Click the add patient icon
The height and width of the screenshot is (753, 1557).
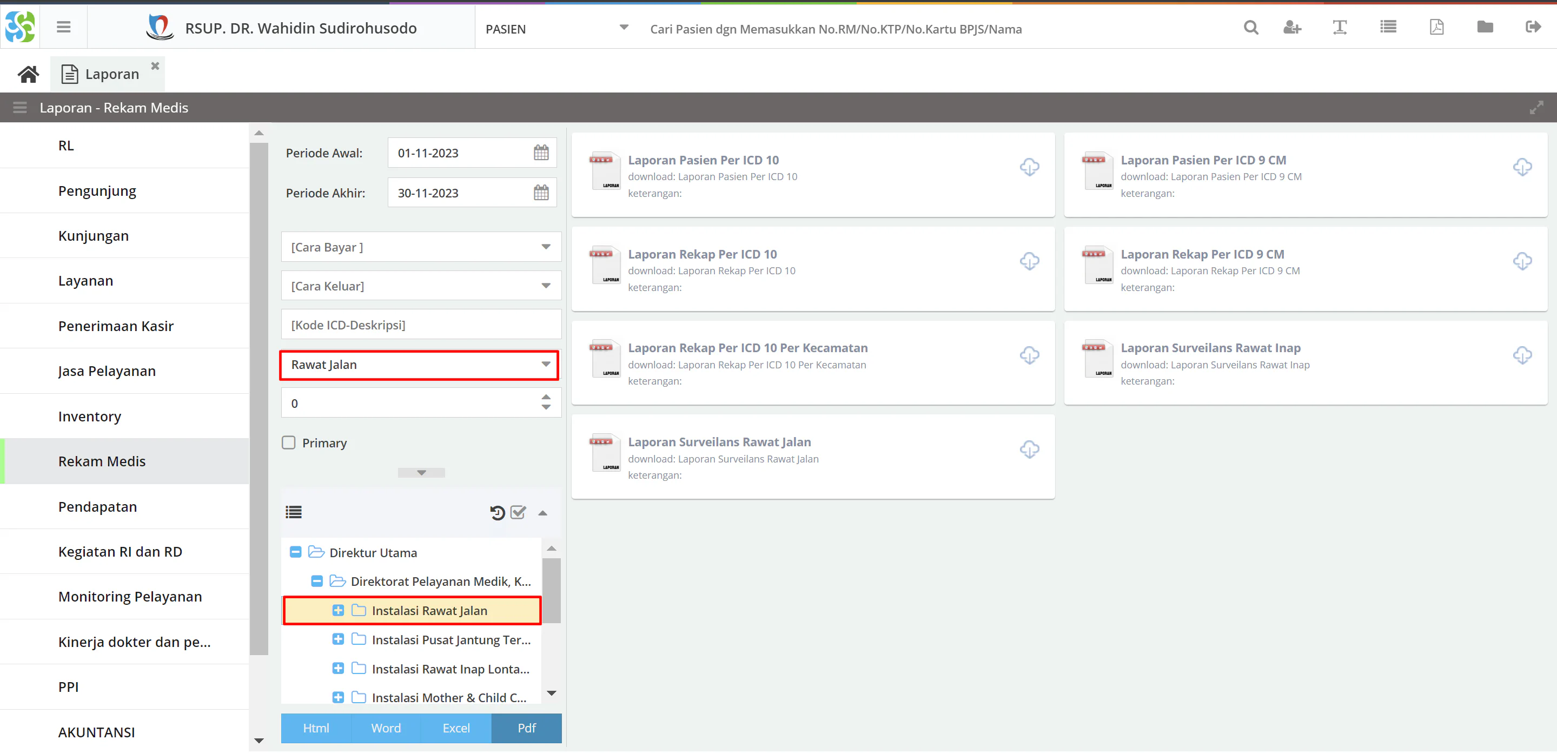(1291, 28)
